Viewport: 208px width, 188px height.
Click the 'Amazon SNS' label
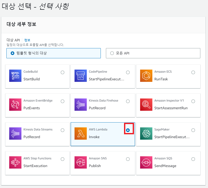point(98,158)
